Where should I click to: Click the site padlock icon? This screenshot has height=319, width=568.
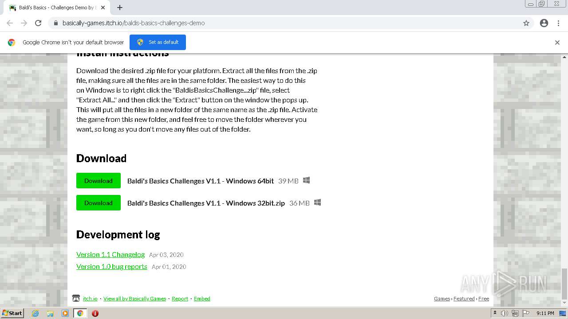click(x=55, y=23)
